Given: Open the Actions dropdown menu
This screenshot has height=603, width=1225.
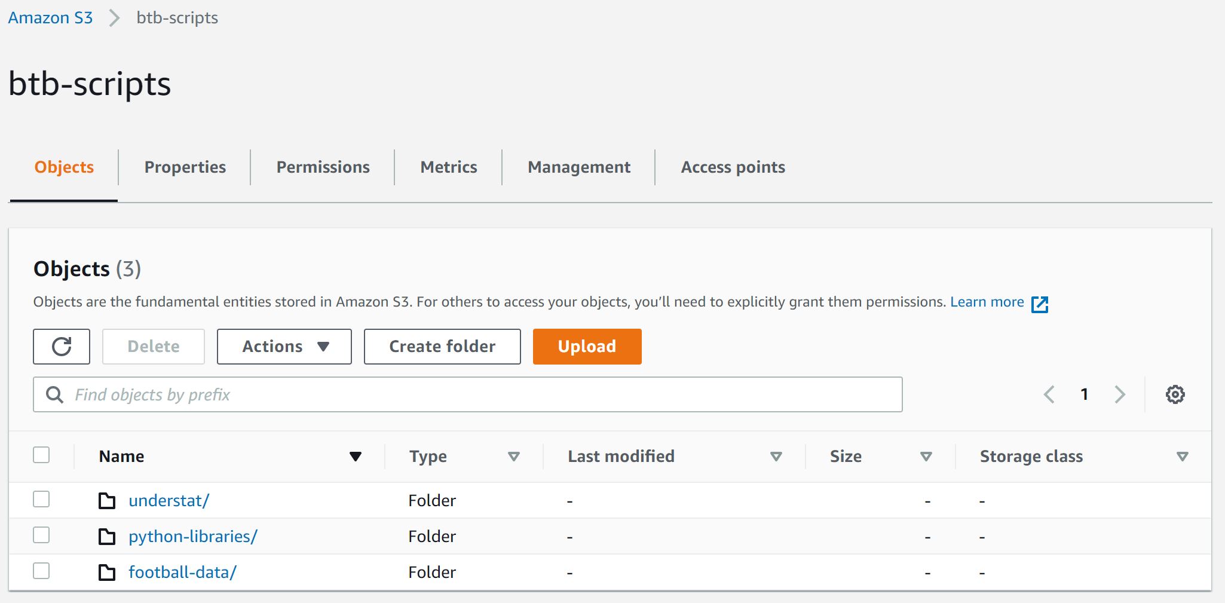Looking at the screenshot, I should click(284, 347).
